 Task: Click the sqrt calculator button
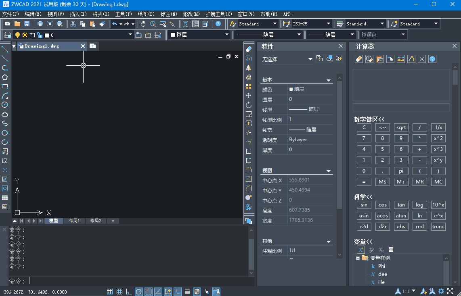pos(401,127)
